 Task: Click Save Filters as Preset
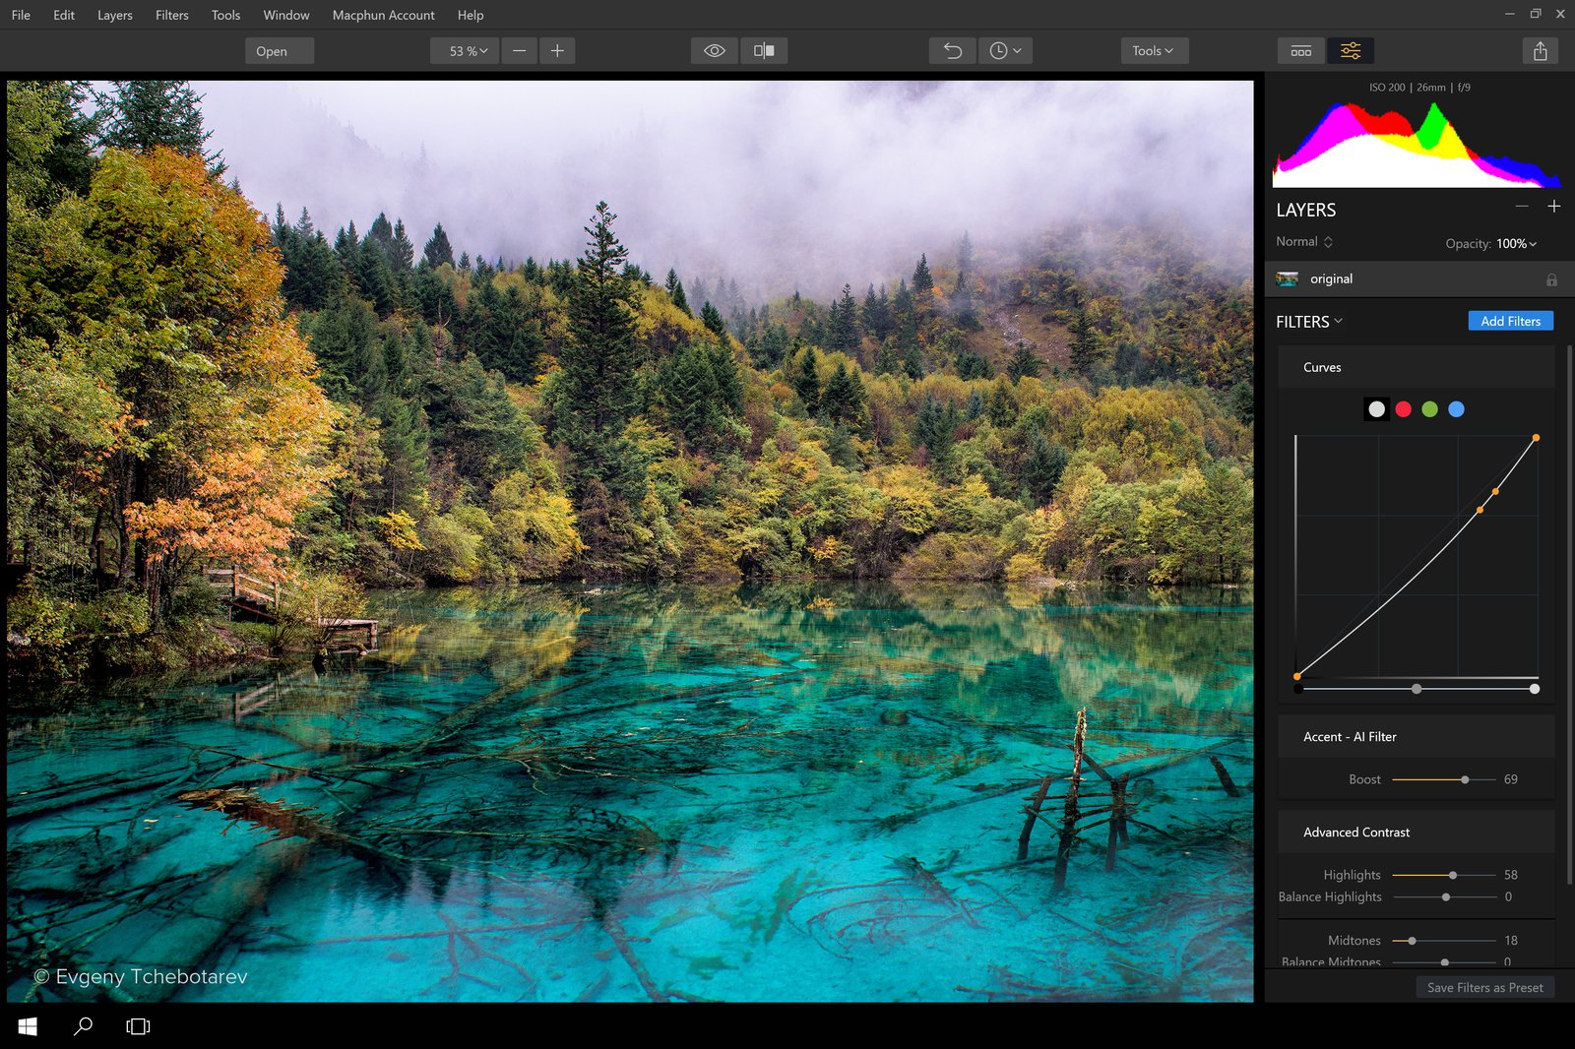point(1484,987)
